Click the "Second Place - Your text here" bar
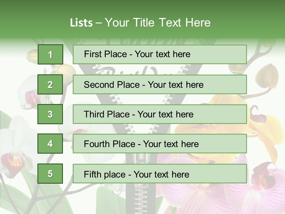The image size is (285, 214). point(160,84)
